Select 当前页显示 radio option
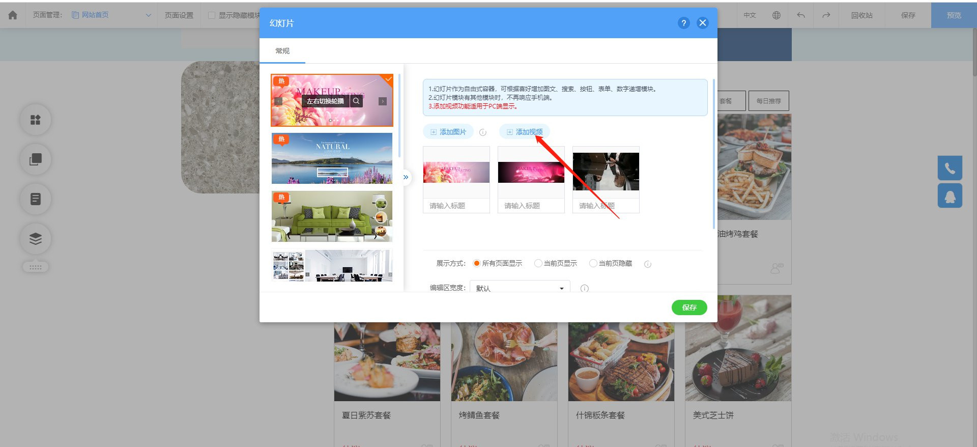977x447 pixels. pos(538,263)
